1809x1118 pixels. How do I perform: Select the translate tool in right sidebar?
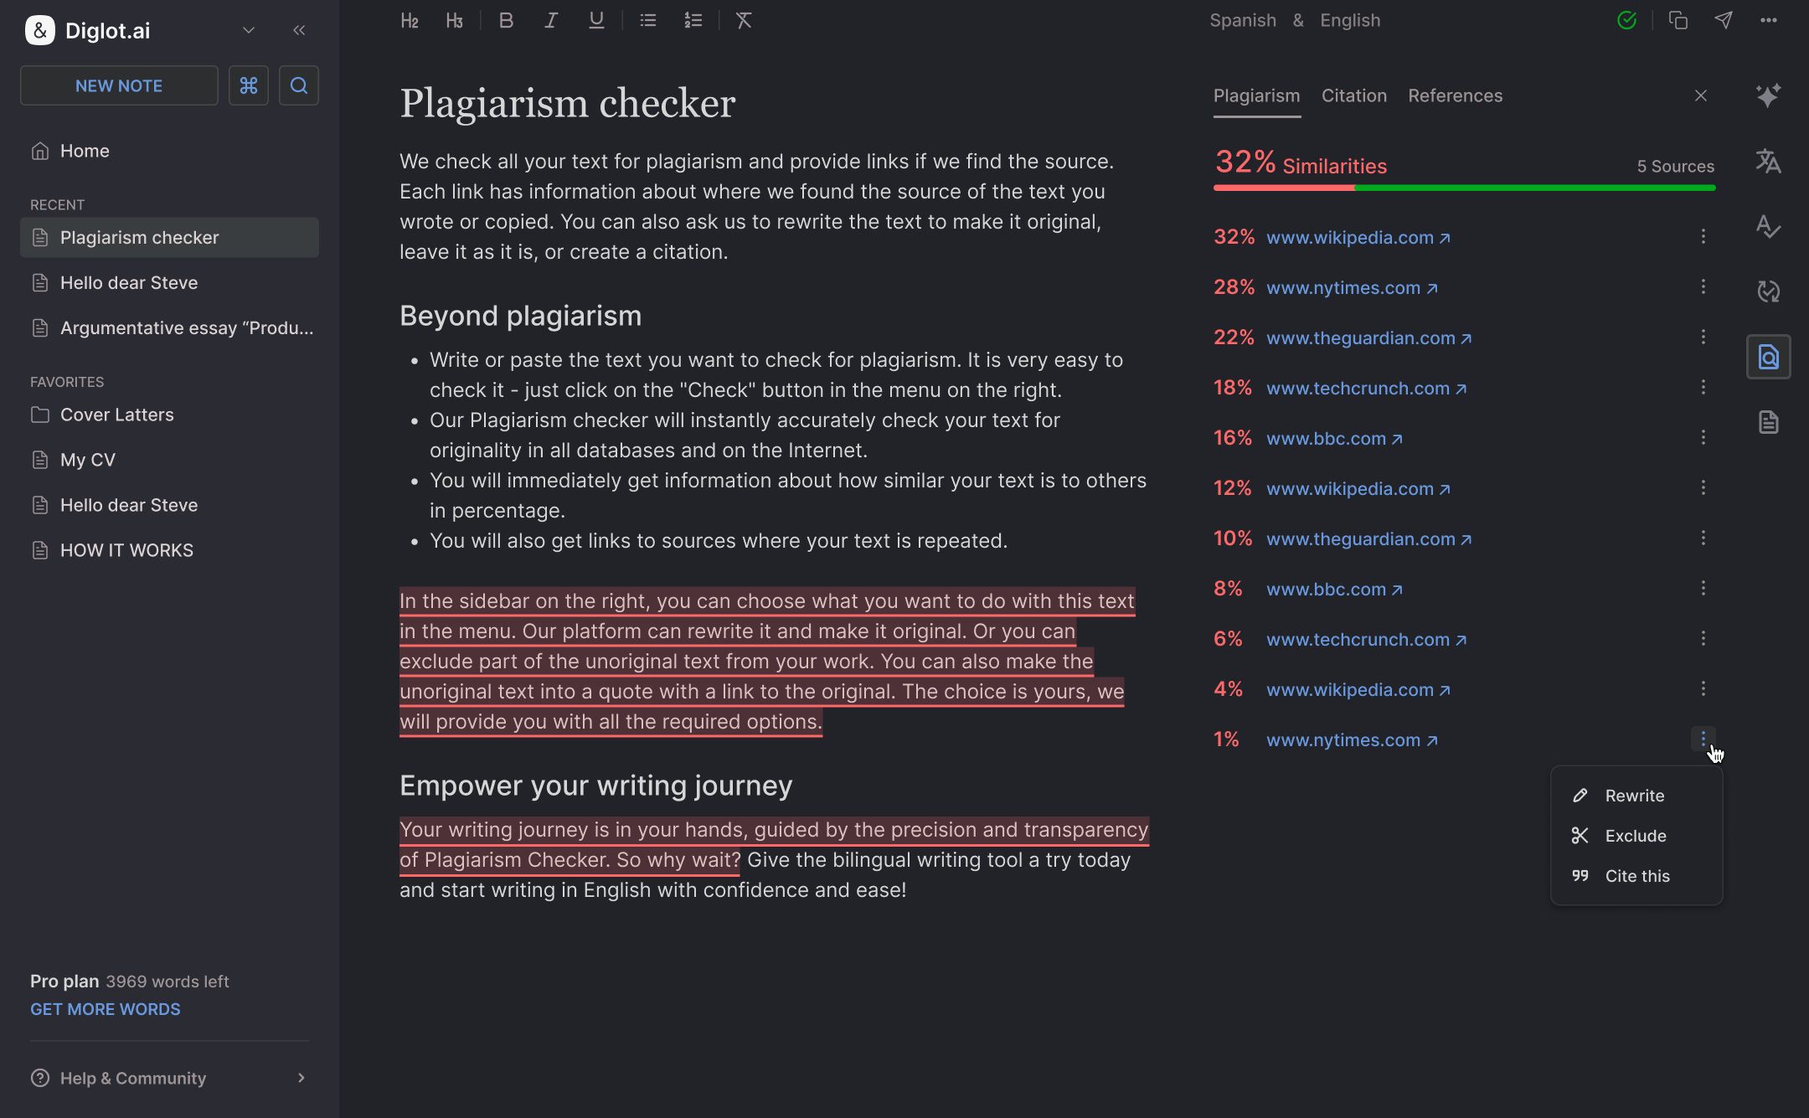tap(1769, 160)
